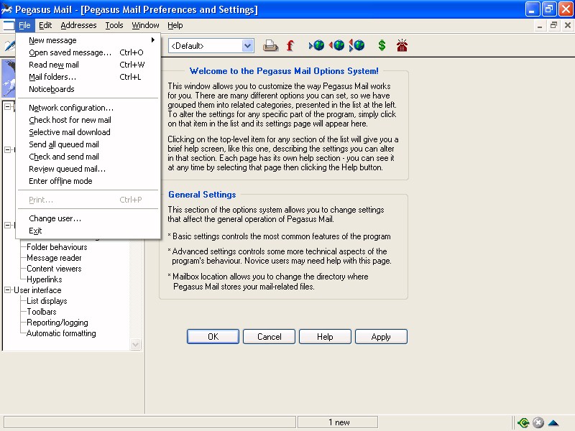
Task: Open Network configuration from File menu
Action: pos(88,108)
